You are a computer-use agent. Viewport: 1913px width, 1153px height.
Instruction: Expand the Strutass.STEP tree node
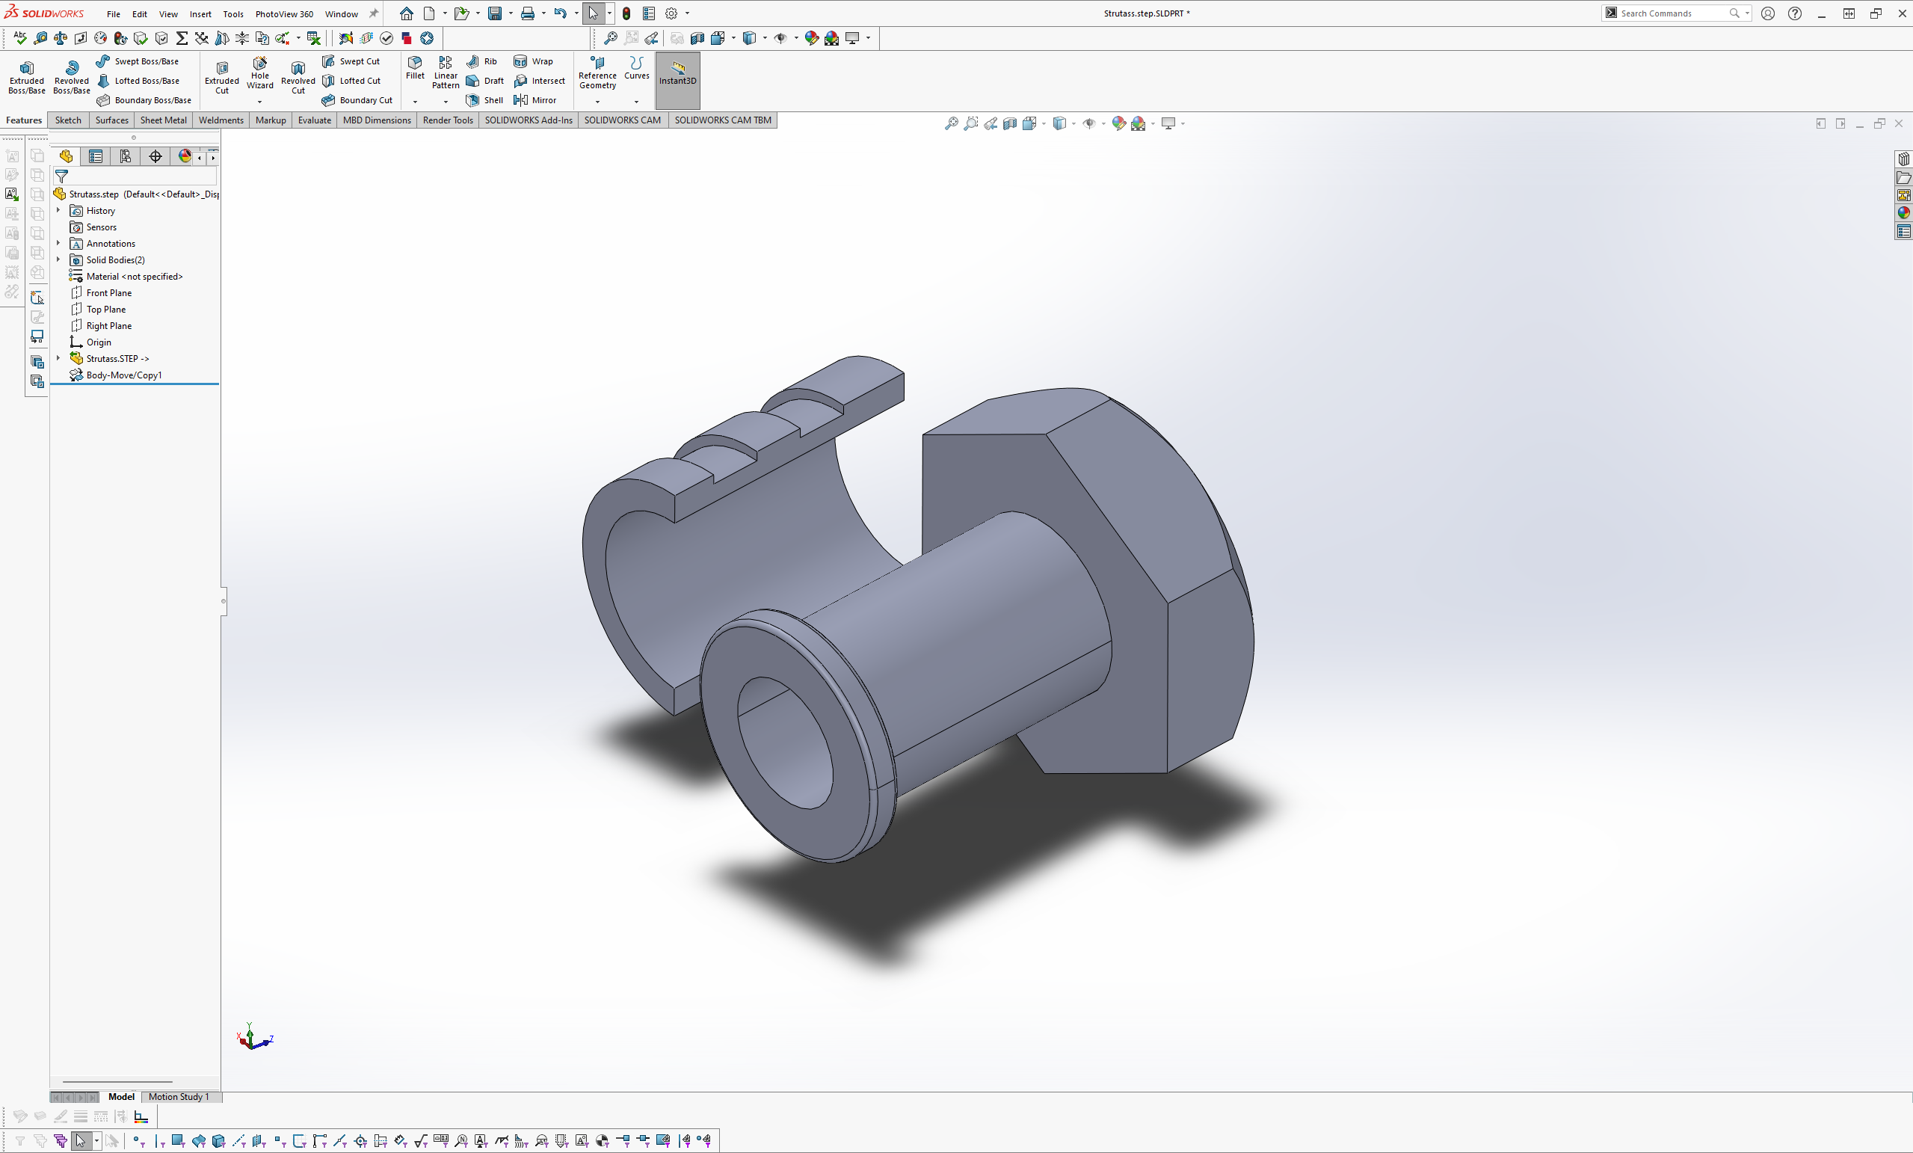tap(58, 358)
